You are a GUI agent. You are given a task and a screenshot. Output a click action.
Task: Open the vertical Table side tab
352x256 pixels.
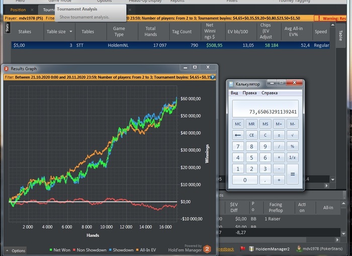pos(340,36)
